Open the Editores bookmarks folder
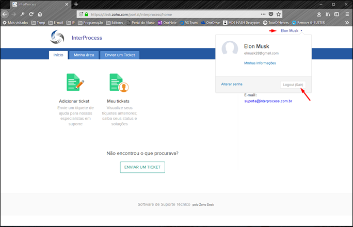Screen dimensions: 353x227 pos(115,23)
